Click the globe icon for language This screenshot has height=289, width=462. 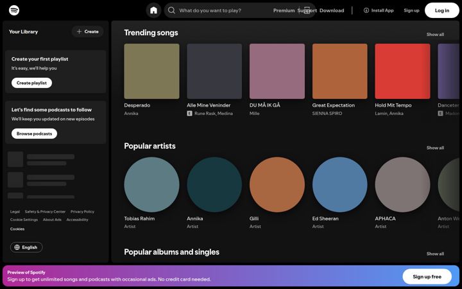(17, 247)
